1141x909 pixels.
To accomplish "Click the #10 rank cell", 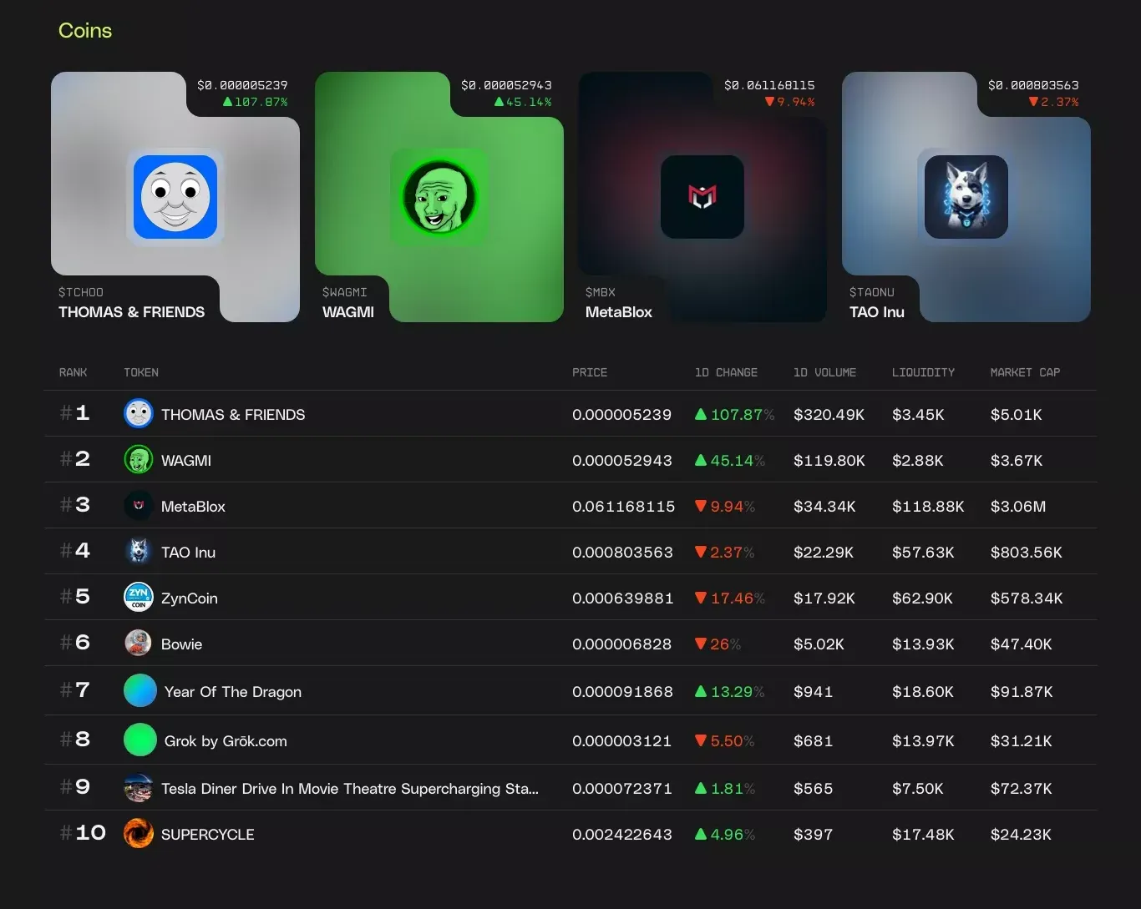I will 83,833.
